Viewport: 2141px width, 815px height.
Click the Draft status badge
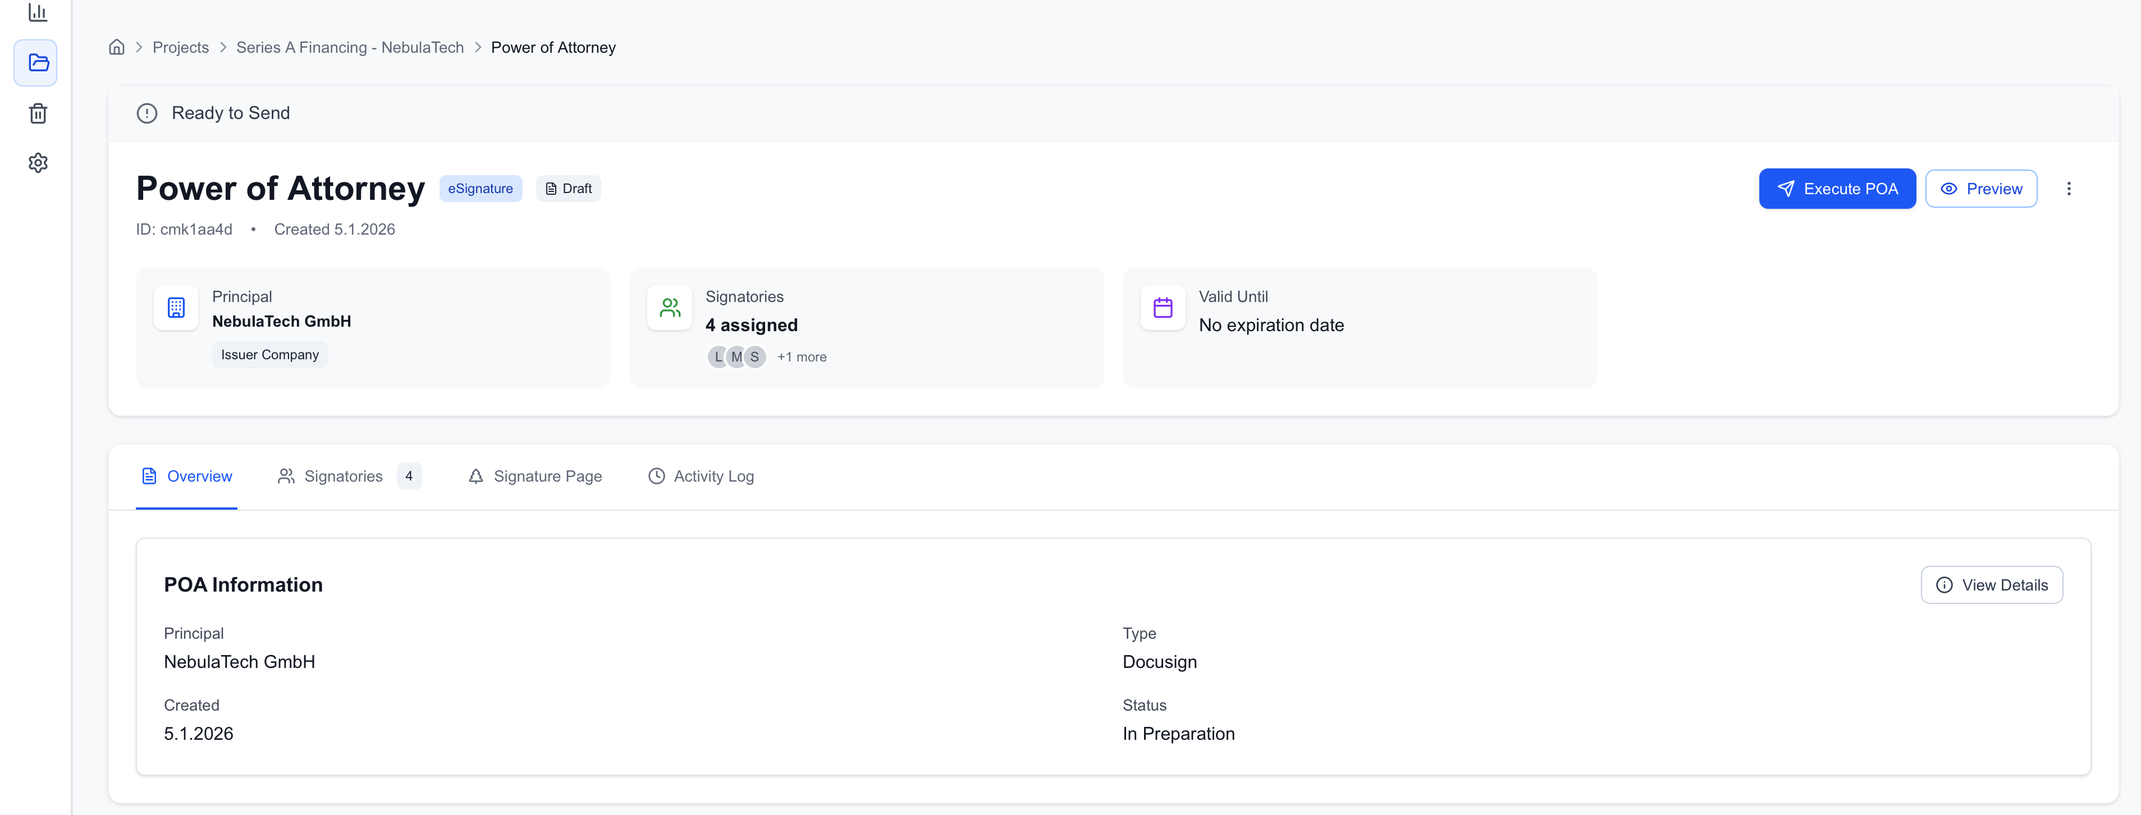(x=568, y=189)
